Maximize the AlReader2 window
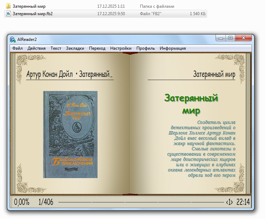The height and width of the screenshot is (219, 265). [x=230, y=38]
